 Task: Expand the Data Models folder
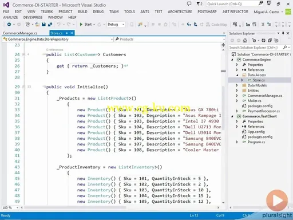click(237, 85)
